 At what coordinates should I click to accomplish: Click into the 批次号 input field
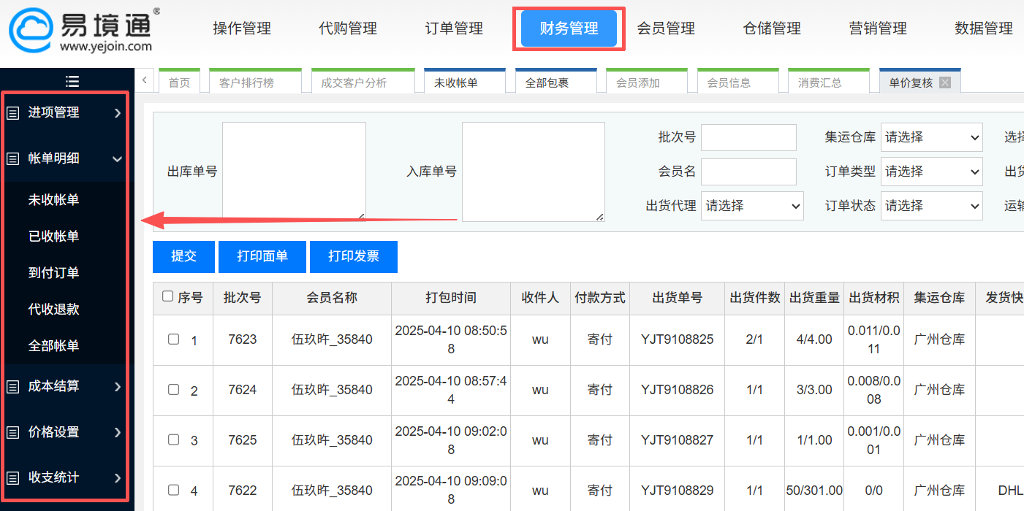click(748, 137)
